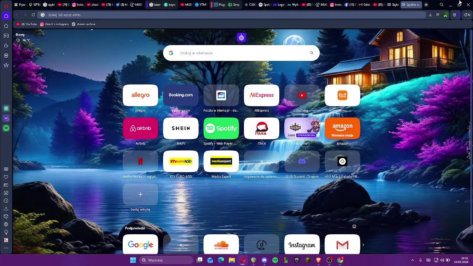Open Downloads arrow icon in the sidebar
This screenshot has height=266, width=473.
[x=6, y=208]
